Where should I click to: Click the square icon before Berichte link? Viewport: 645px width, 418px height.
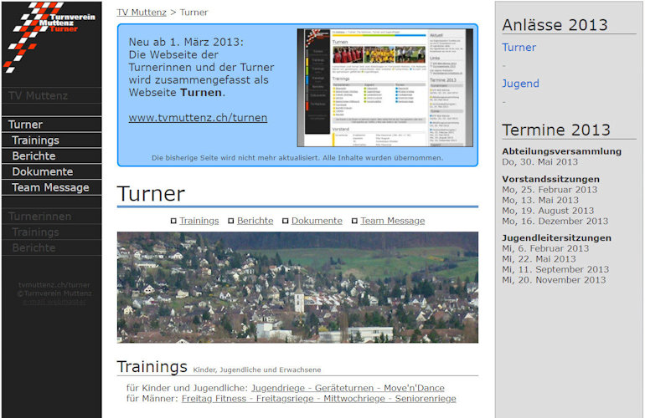click(230, 221)
